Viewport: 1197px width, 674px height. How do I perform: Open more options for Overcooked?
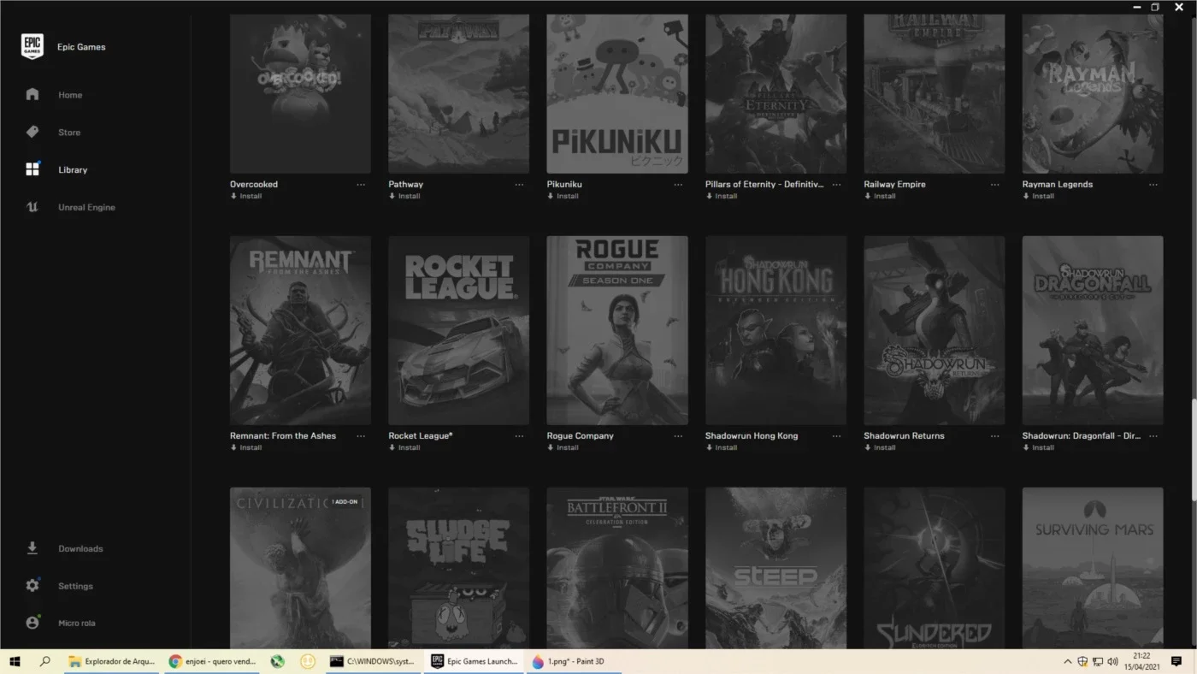[x=361, y=185]
